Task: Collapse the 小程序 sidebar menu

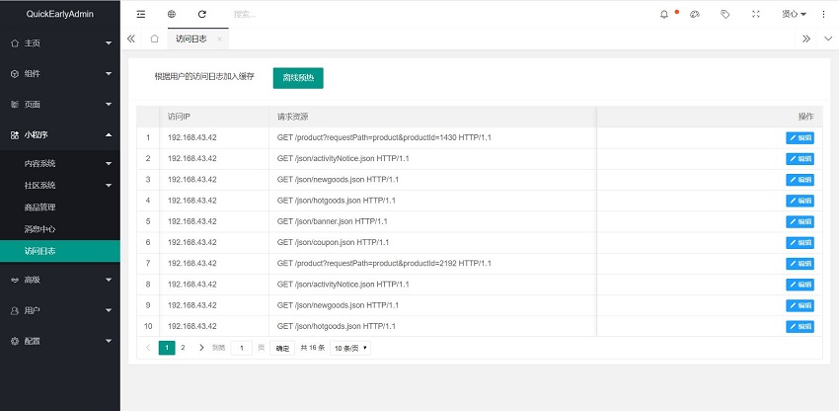Action: (x=60, y=135)
